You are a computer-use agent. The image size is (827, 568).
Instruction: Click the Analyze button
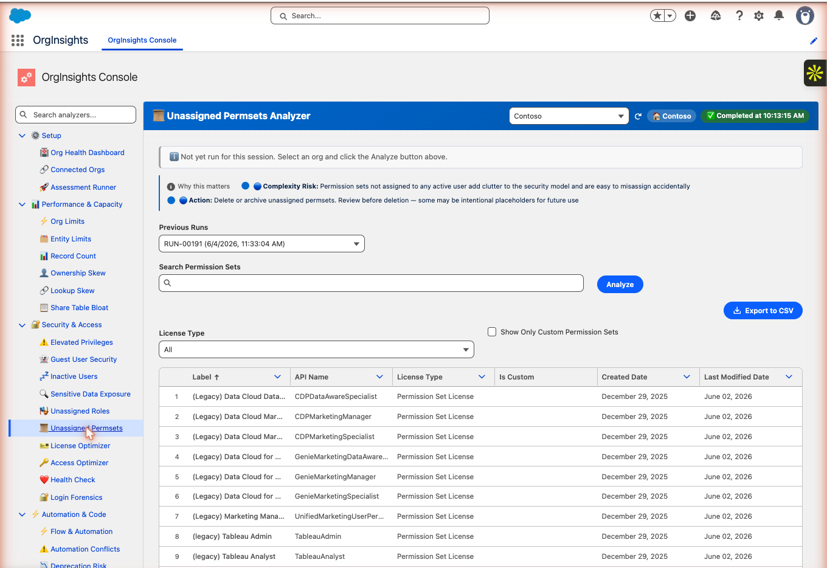tap(620, 285)
